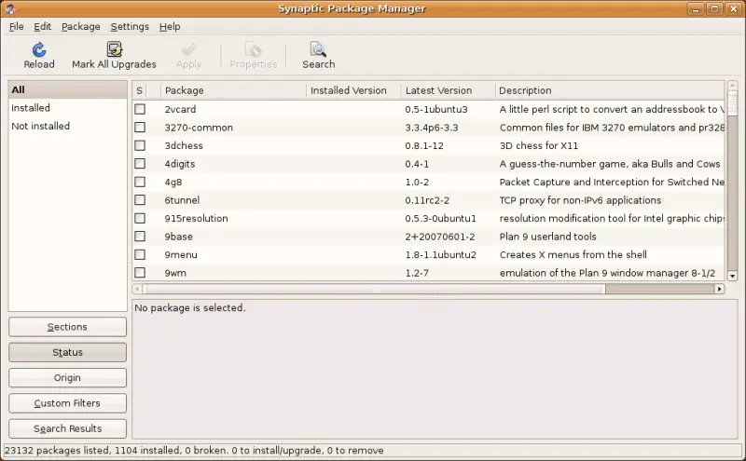Click the vertical scrollbar down arrow
This screenshot has width=746, height=461.
tap(732, 276)
